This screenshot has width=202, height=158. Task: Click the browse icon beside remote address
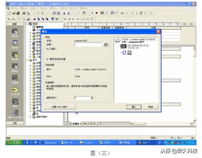point(106,45)
